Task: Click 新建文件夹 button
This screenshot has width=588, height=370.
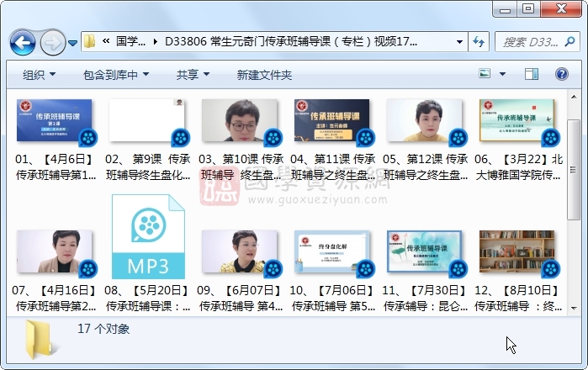Action: (x=264, y=75)
